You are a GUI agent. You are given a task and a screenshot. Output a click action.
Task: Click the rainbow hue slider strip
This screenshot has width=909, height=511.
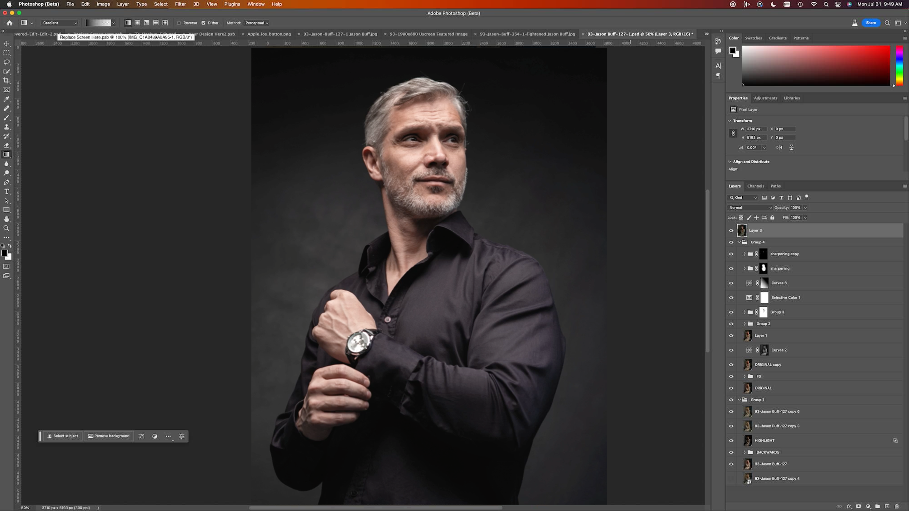tap(899, 66)
